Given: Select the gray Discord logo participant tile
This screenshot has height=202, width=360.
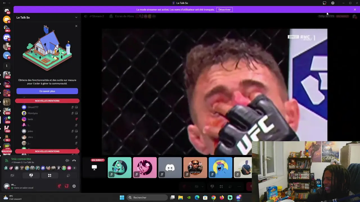Looking at the screenshot, I should pos(170,167).
